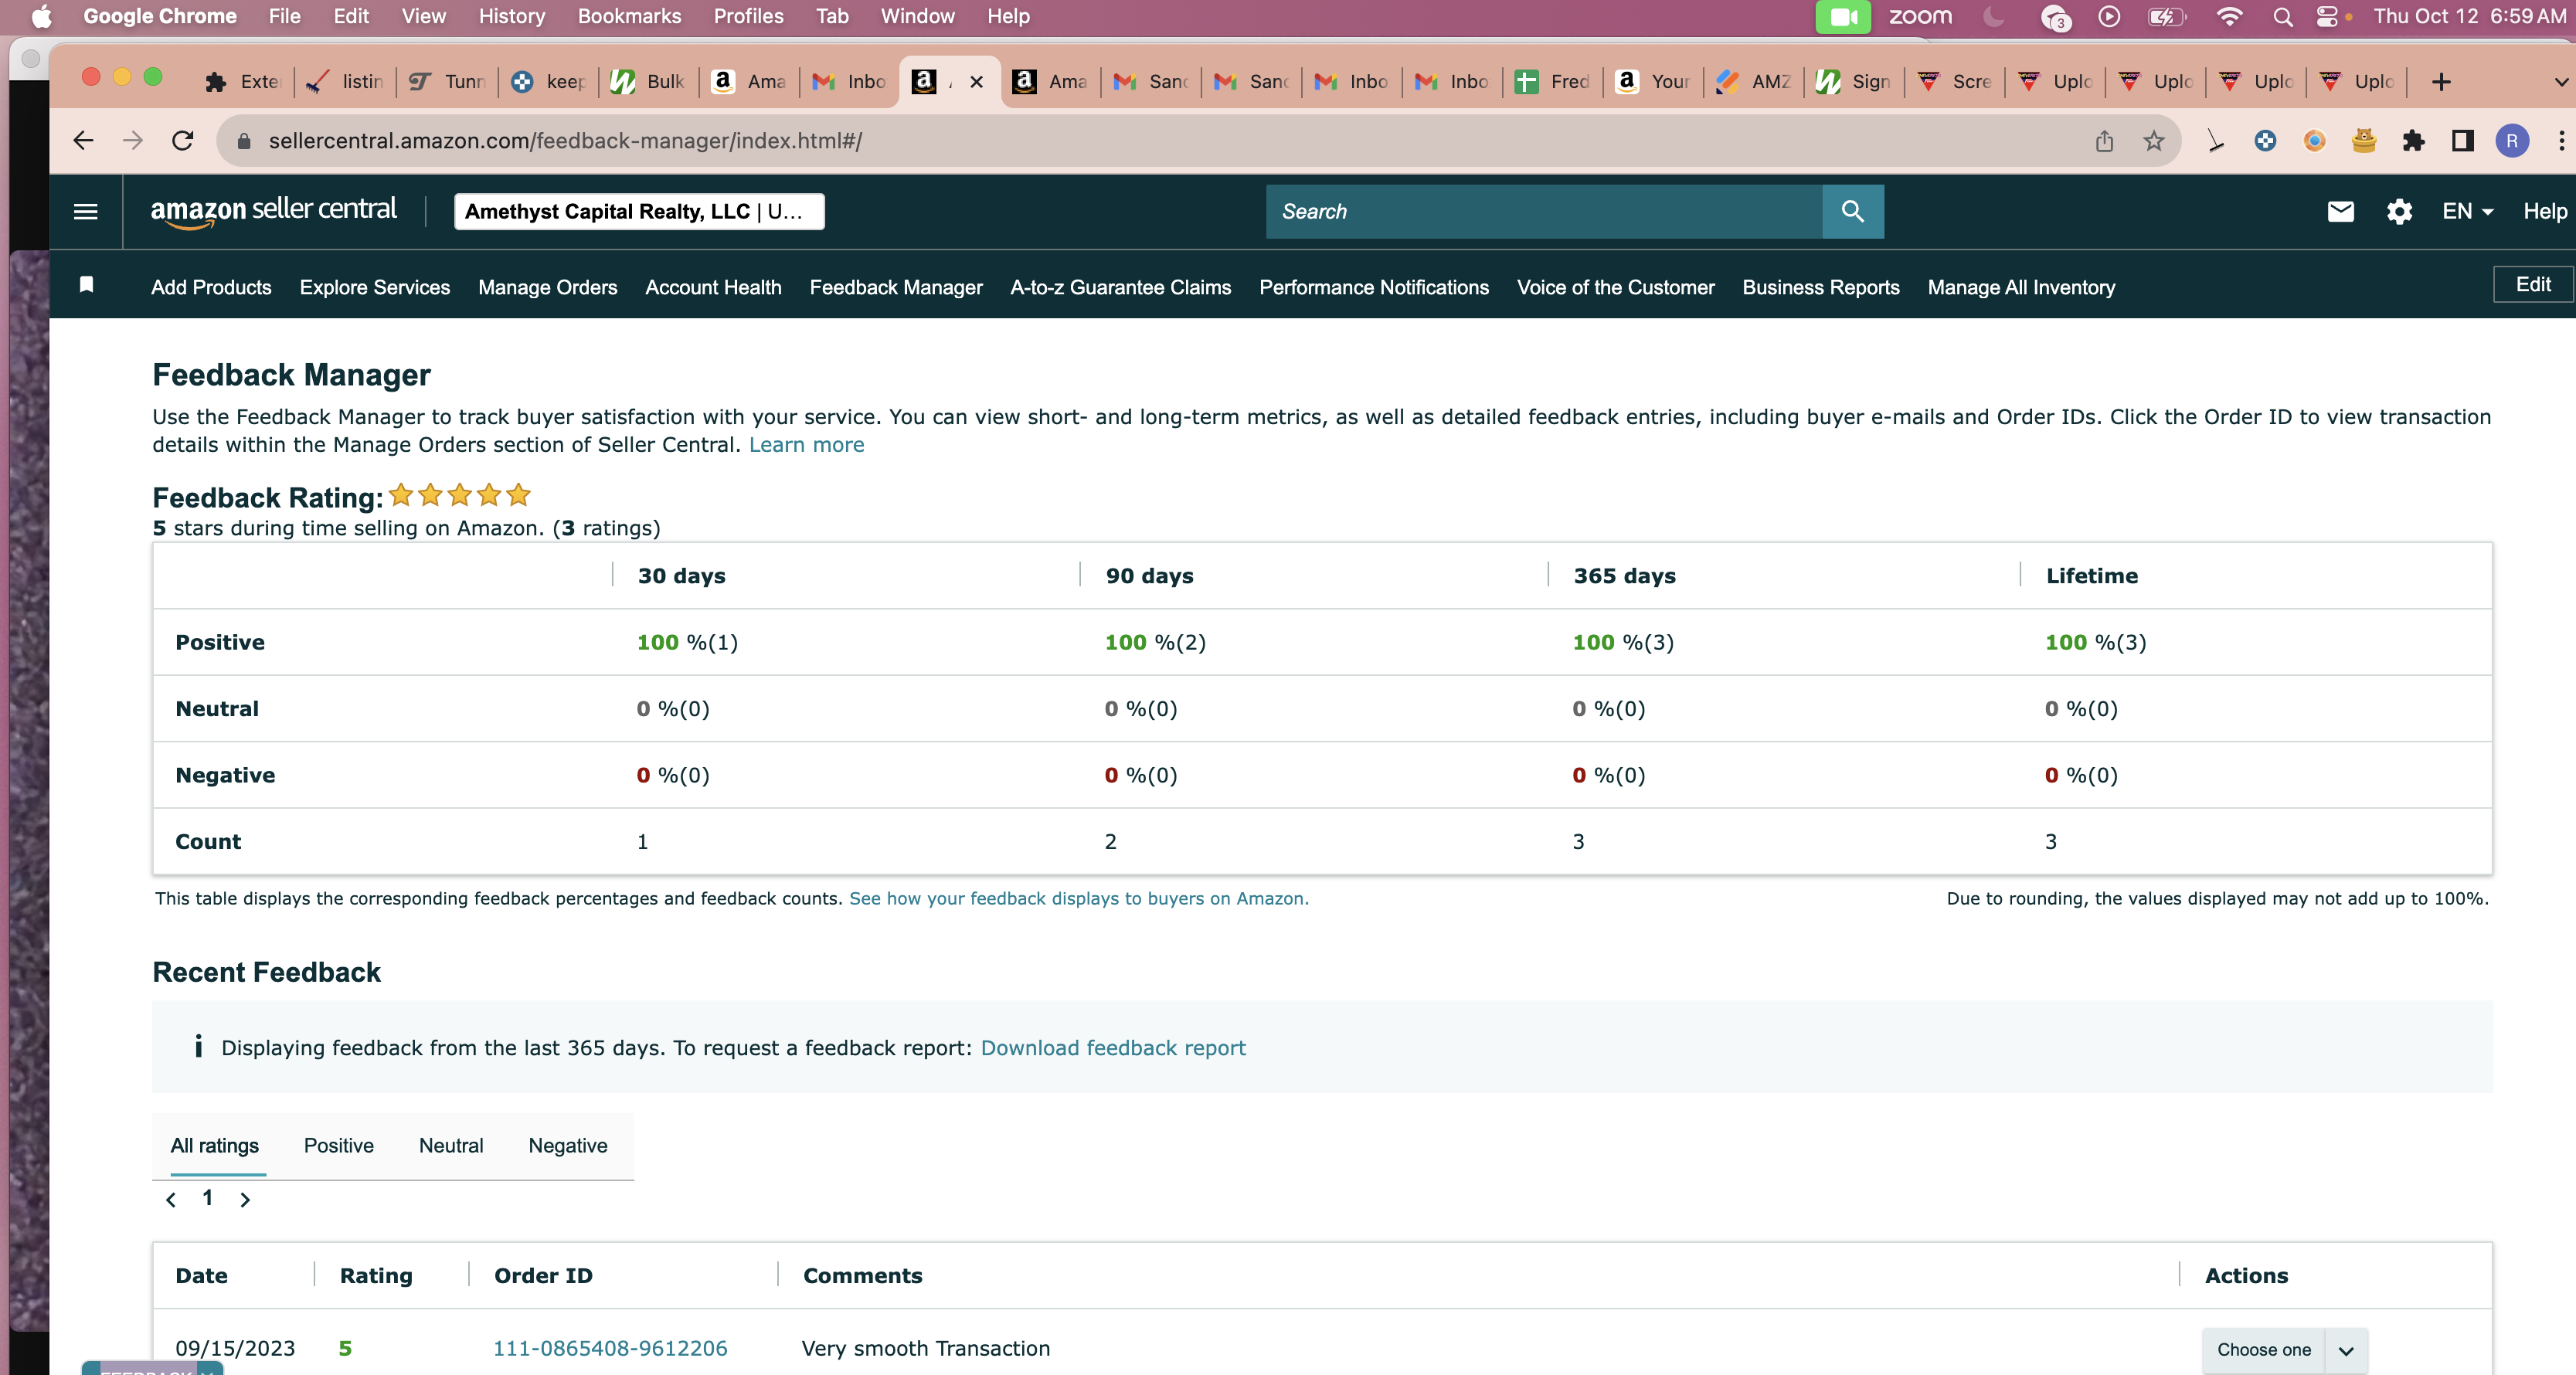The image size is (2576, 1375).
Task: Open order 111-0865408-9612206 link
Action: coord(610,1348)
